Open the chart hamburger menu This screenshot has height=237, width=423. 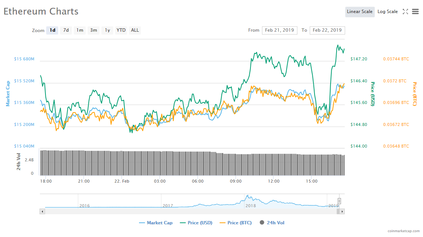[415, 12]
